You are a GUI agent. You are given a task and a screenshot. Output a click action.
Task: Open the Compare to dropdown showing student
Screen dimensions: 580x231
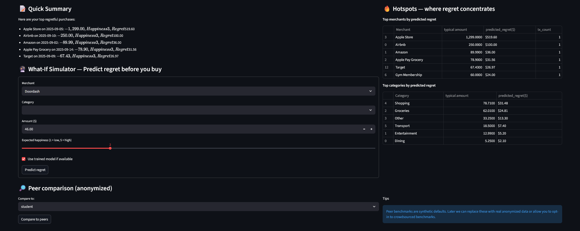click(199, 207)
